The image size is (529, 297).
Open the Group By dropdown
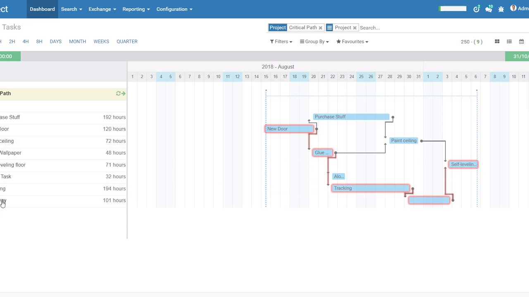click(x=315, y=42)
